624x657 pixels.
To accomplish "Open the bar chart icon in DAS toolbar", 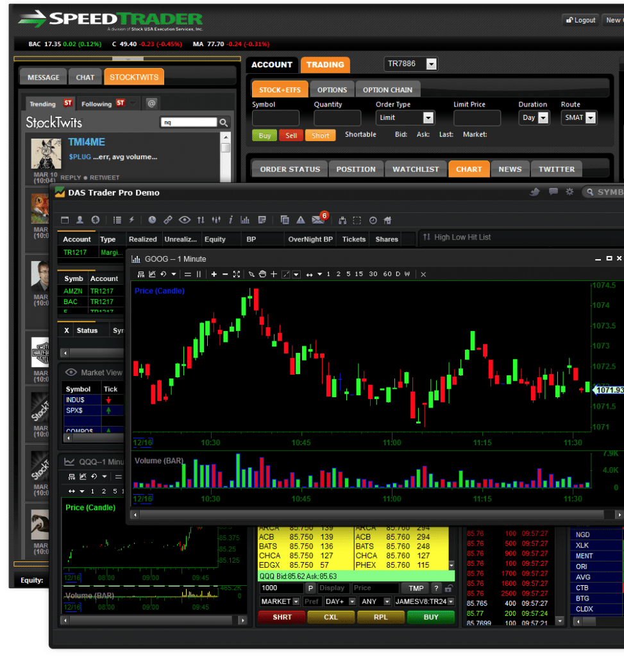I will click(245, 220).
